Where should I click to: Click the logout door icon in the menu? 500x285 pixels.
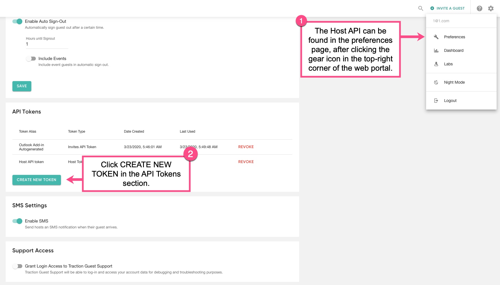pos(436,100)
